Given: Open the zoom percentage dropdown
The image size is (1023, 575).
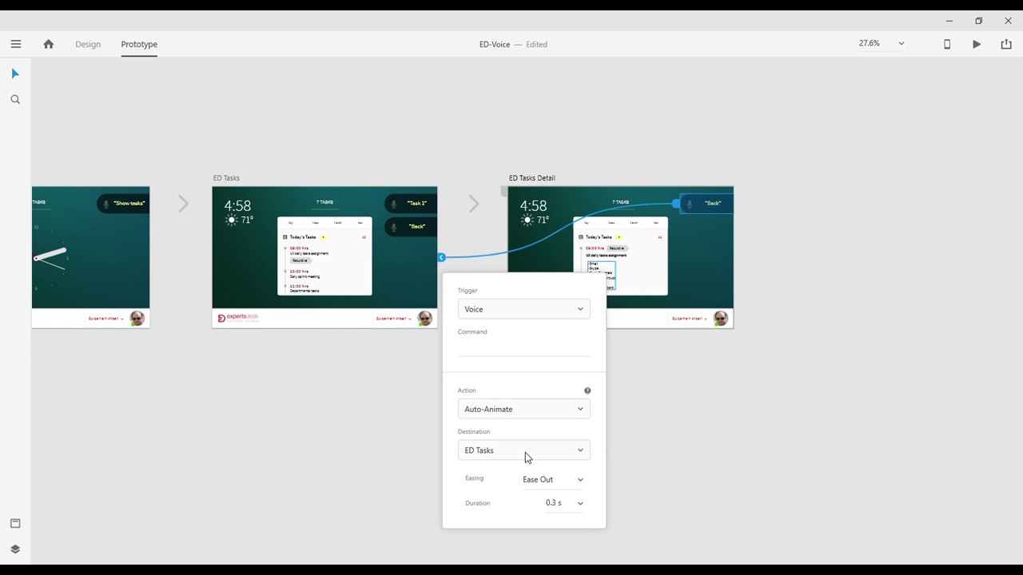Looking at the screenshot, I should [x=902, y=44].
